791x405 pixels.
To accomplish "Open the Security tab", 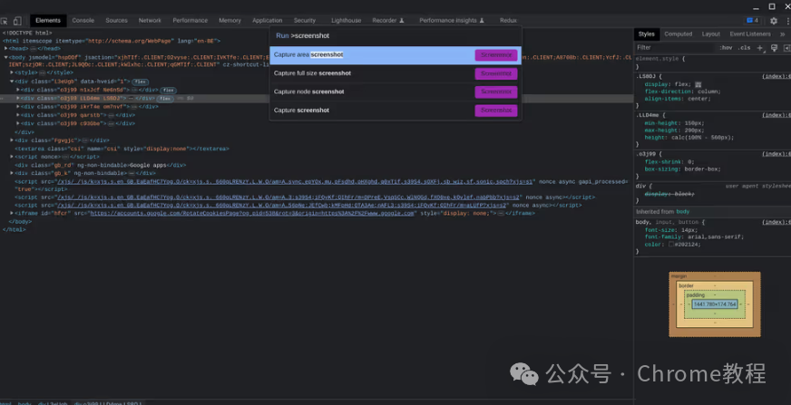I will click(x=305, y=21).
